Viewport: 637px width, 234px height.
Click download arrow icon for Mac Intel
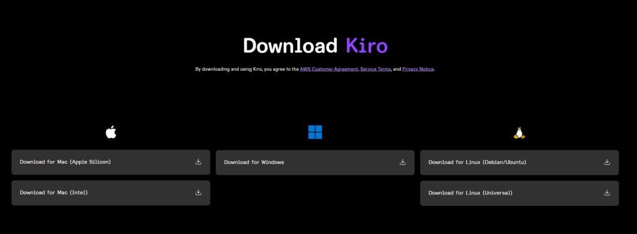[198, 192]
